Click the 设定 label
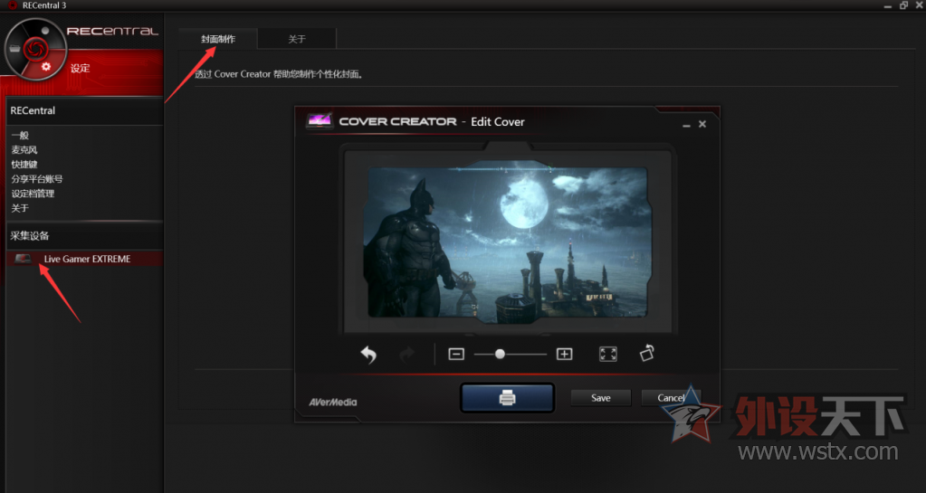Image resolution: width=926 pixels, height=493 pixels. pos(81,69)
